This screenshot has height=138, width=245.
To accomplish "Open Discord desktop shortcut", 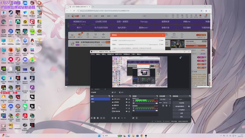I will 25,60.
